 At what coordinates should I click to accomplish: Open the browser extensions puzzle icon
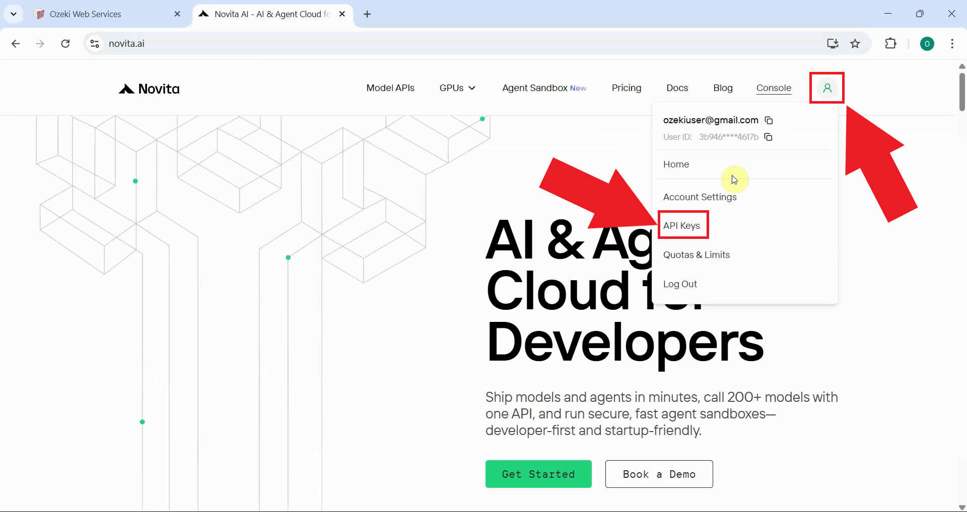point(890,44)
